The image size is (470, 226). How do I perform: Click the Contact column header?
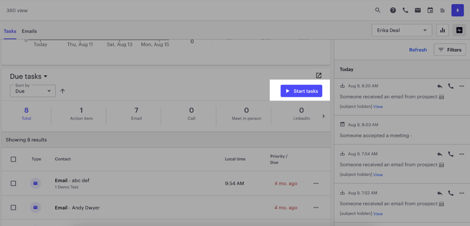point(63,159)
